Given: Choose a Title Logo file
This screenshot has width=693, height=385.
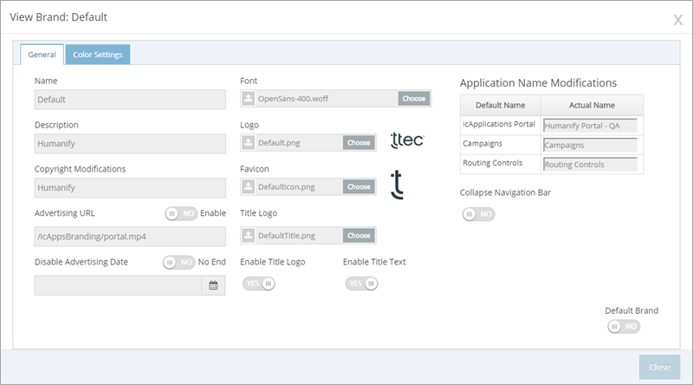Looking at the screenshot, I should pos(359,236).
